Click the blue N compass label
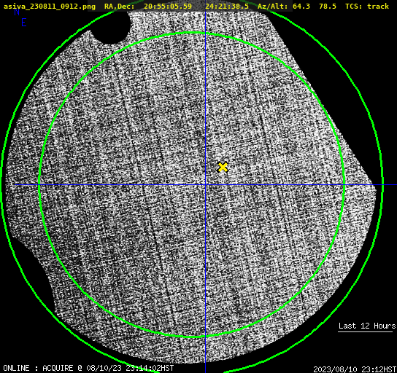Image resolution: width=397 pixels, height=373 pixels. [17, 12]
